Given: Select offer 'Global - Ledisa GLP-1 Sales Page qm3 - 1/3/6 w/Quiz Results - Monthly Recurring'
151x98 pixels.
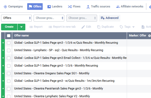Looking at the screenshot, I should coord(66,43).
